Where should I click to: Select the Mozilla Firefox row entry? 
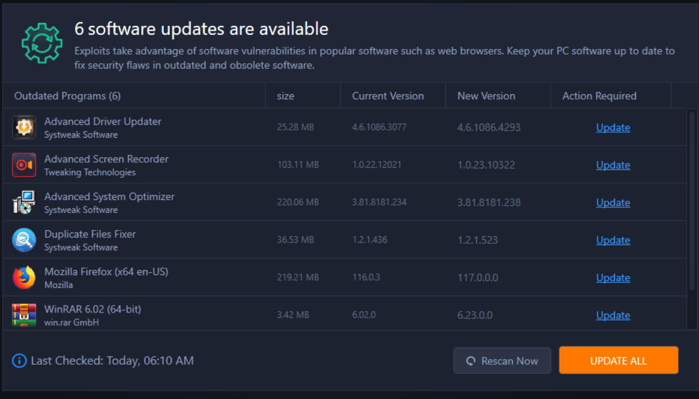240,277
